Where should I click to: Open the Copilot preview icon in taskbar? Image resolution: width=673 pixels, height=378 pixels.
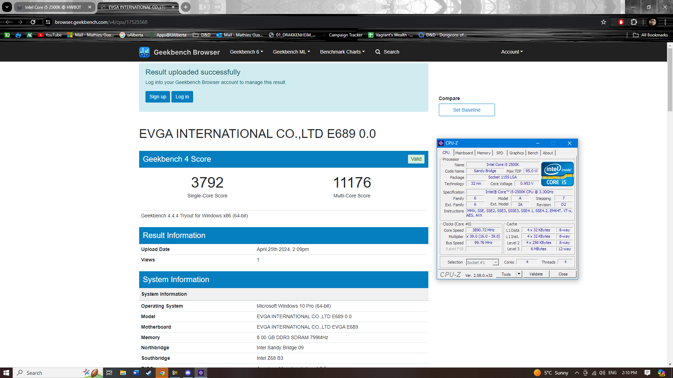tap(661, 373)
